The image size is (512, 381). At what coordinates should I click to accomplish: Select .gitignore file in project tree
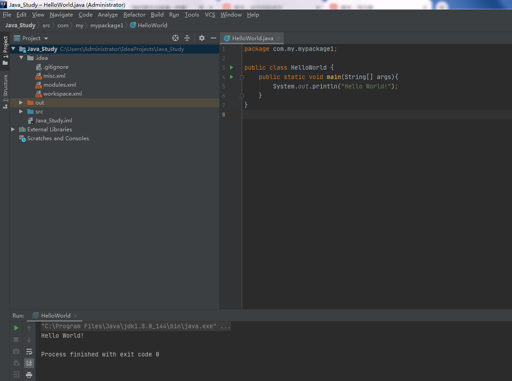point(55,67)
